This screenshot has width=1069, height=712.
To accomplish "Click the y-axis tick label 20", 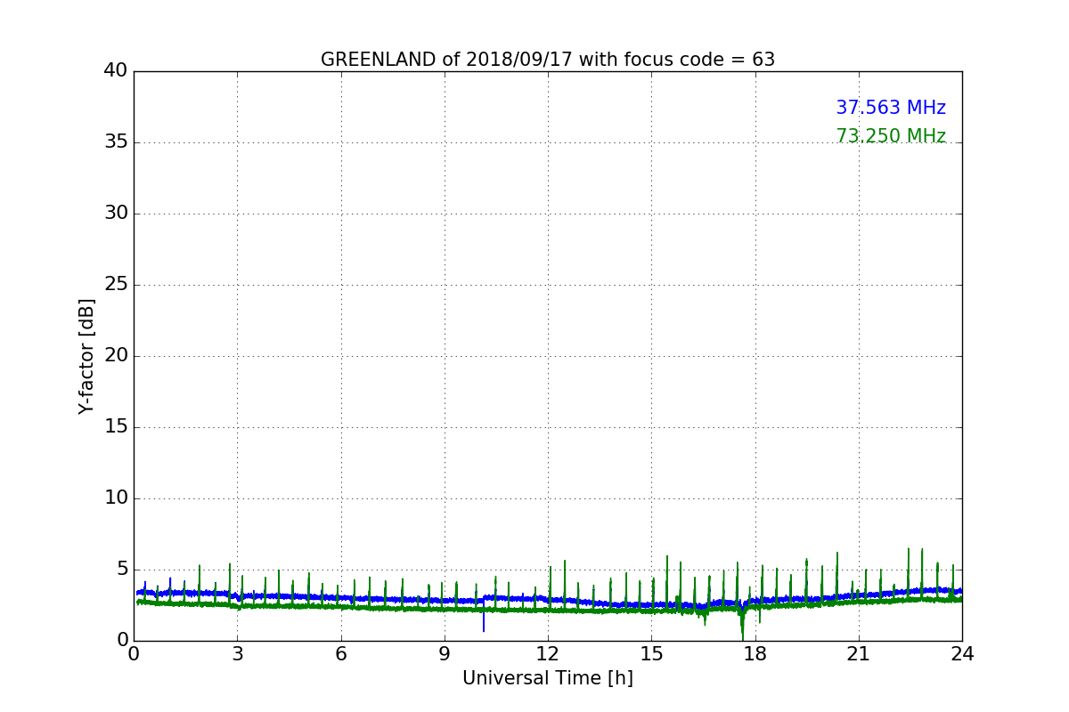I will pos(116,356).
